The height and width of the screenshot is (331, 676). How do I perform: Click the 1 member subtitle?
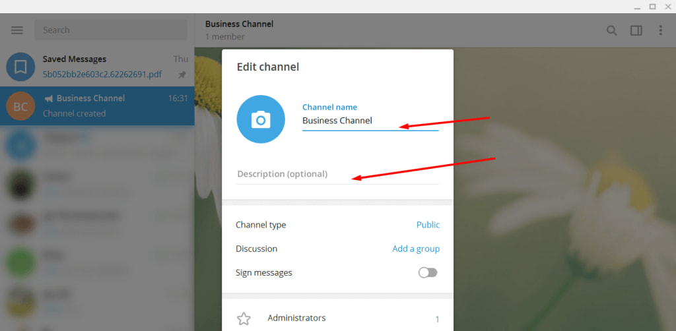point(224,36)
